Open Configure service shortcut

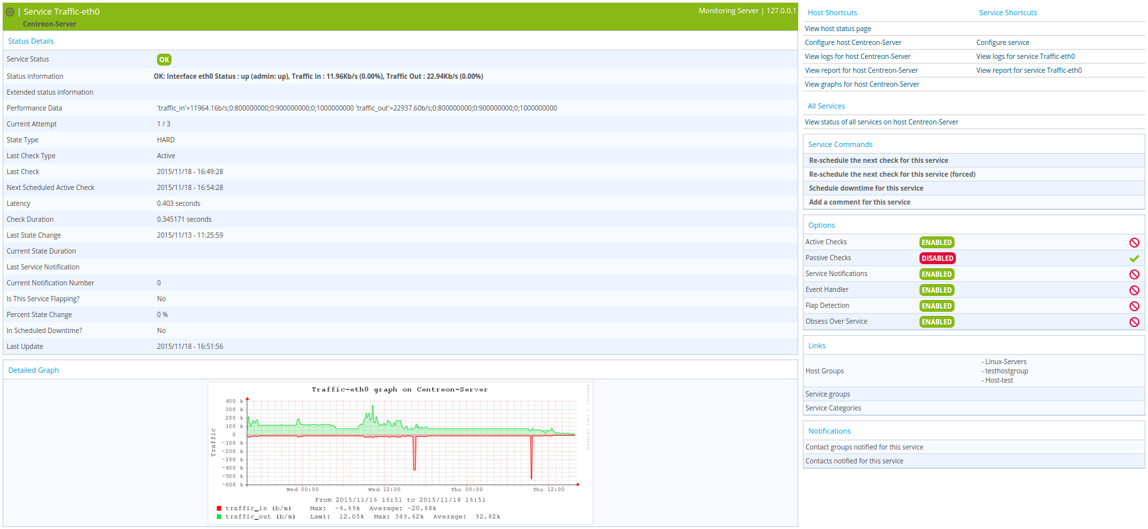[1003, 42]
